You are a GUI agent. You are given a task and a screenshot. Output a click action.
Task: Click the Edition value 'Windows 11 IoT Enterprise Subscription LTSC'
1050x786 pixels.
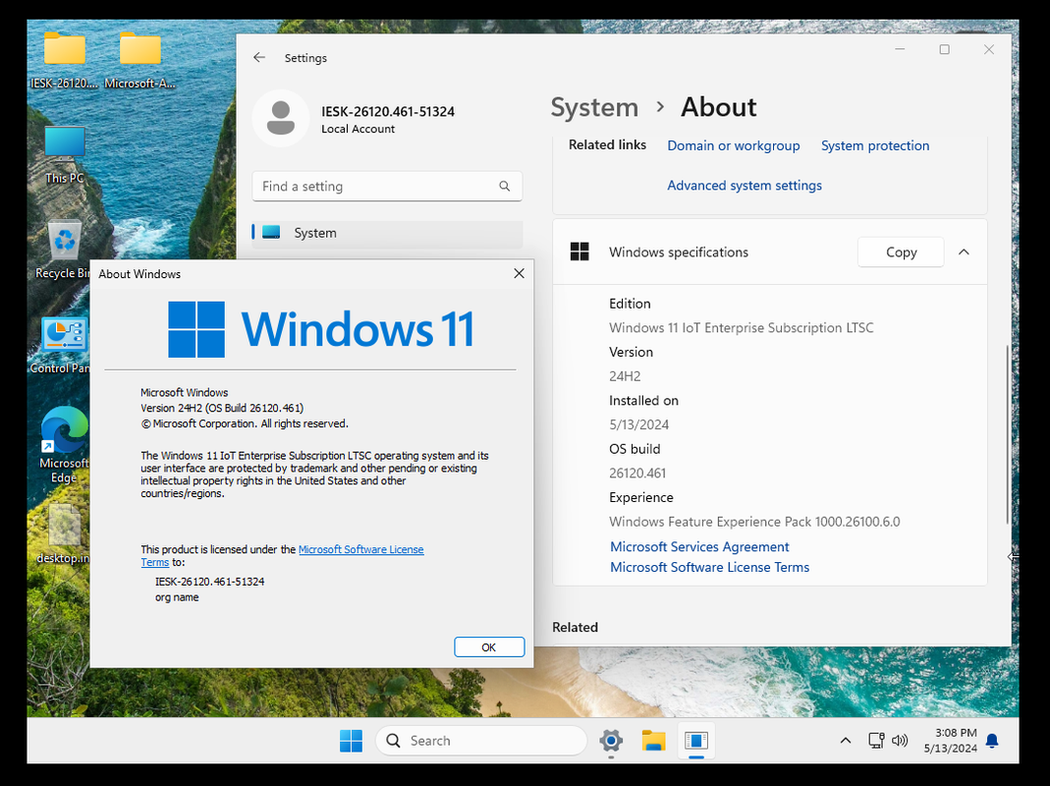[x=742, y=328]
